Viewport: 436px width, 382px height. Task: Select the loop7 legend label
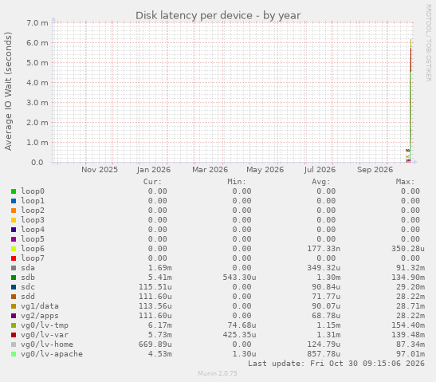point(33,258)
